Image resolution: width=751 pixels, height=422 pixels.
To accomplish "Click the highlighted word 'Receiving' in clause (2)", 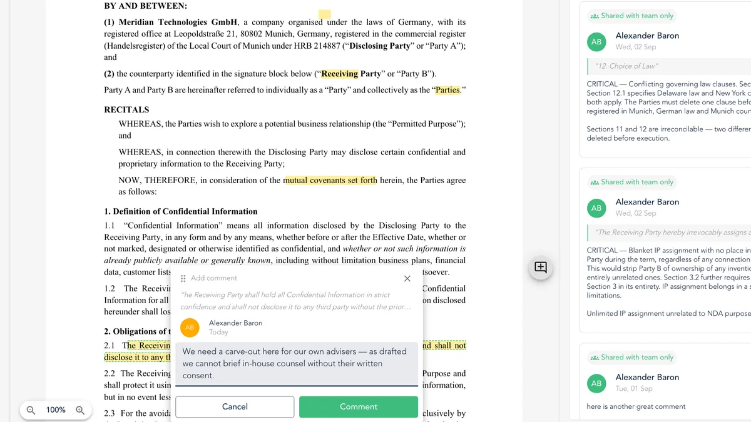I will [x=339, y=74].
